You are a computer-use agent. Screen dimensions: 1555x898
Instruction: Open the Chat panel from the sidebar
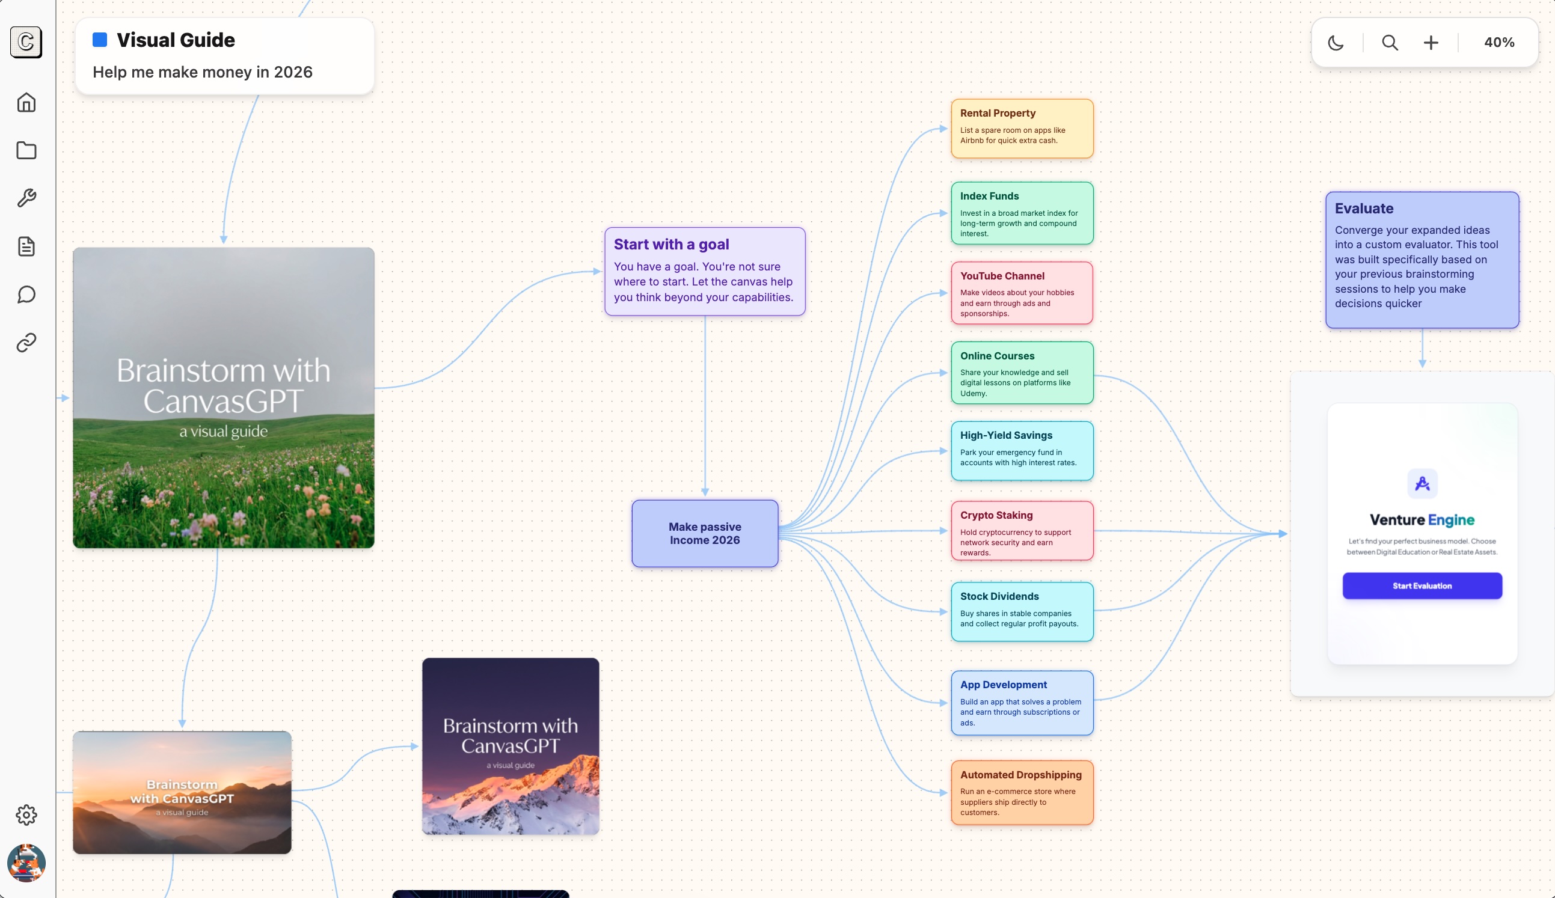tap(26, 294)
